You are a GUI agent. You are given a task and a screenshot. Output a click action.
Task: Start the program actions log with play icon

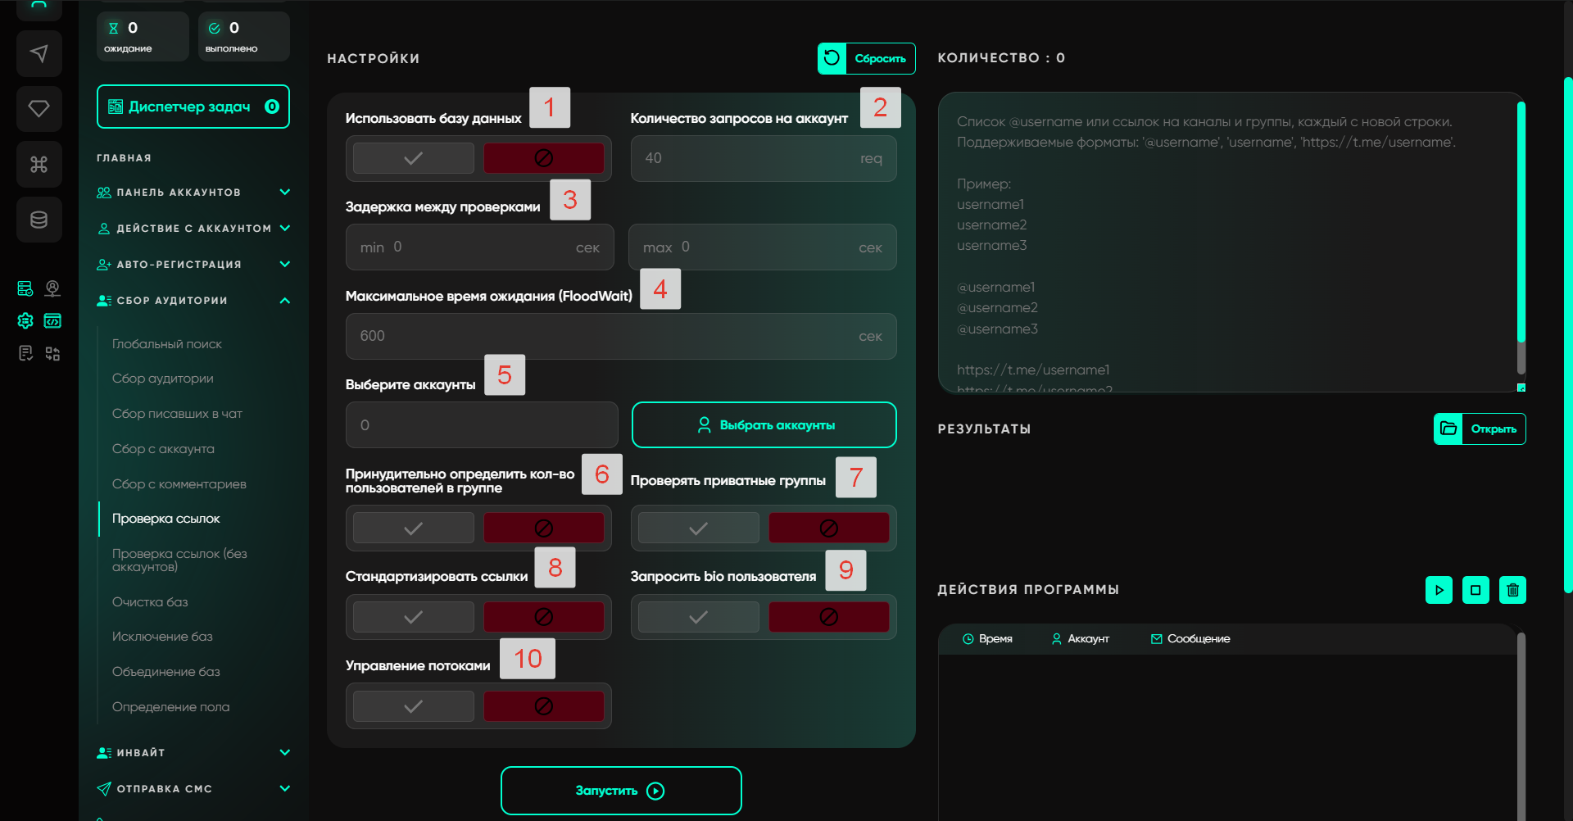[1439, 590]
